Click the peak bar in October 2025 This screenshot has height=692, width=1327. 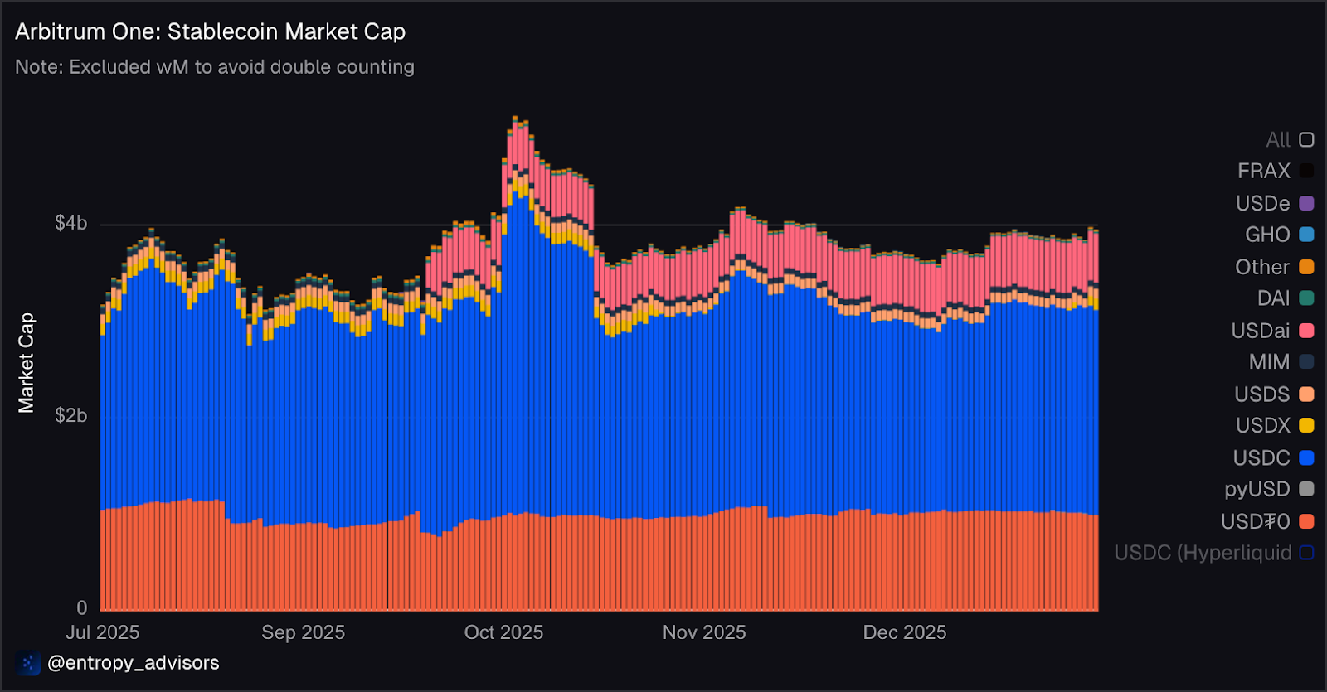pos(515,363)
